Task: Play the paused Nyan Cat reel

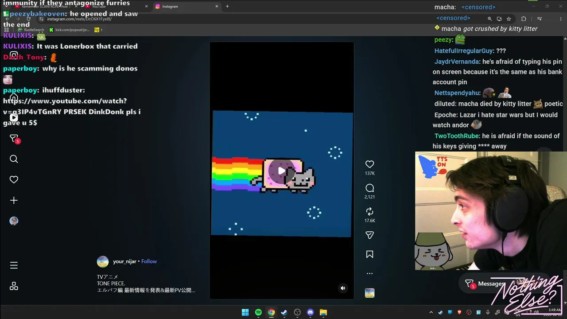Action: click(281, 171)
